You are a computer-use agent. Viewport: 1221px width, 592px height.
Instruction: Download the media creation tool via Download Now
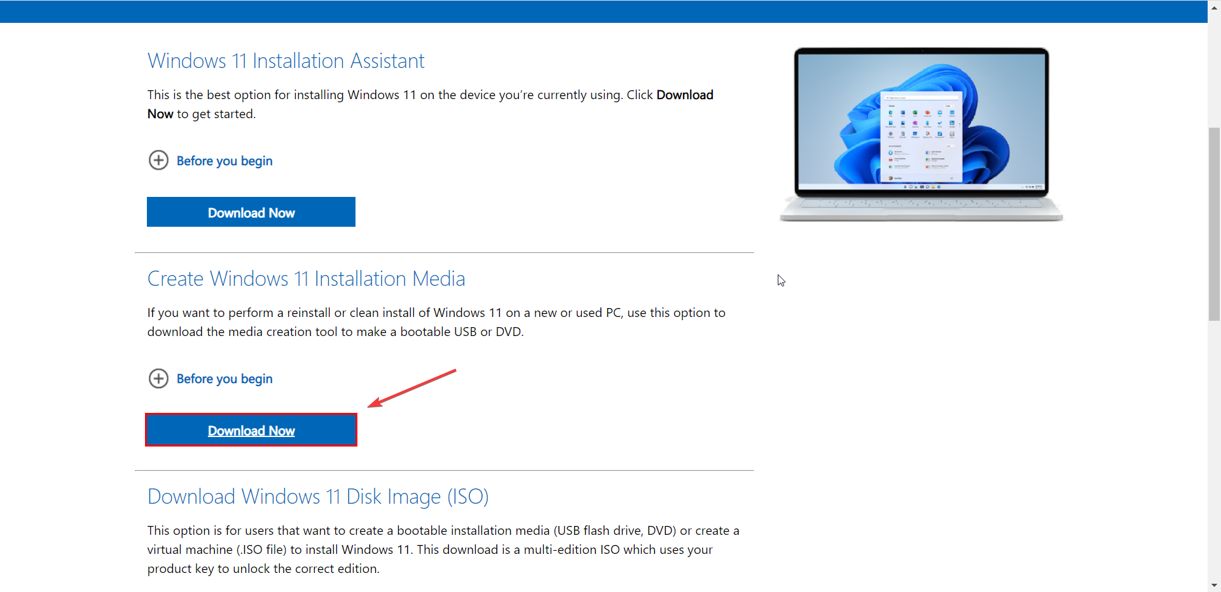(x=251, y=430)
